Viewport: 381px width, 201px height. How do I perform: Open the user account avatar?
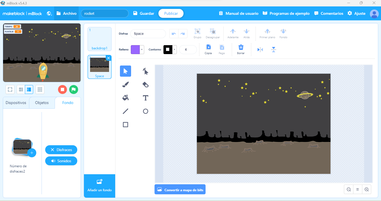tap(374, 13)
